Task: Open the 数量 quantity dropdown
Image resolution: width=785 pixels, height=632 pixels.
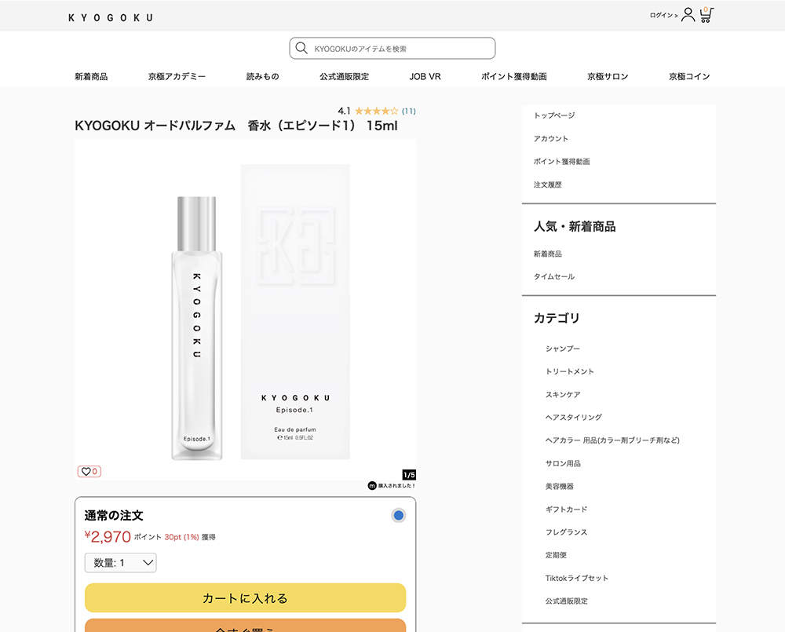Action: click(121, 563)
